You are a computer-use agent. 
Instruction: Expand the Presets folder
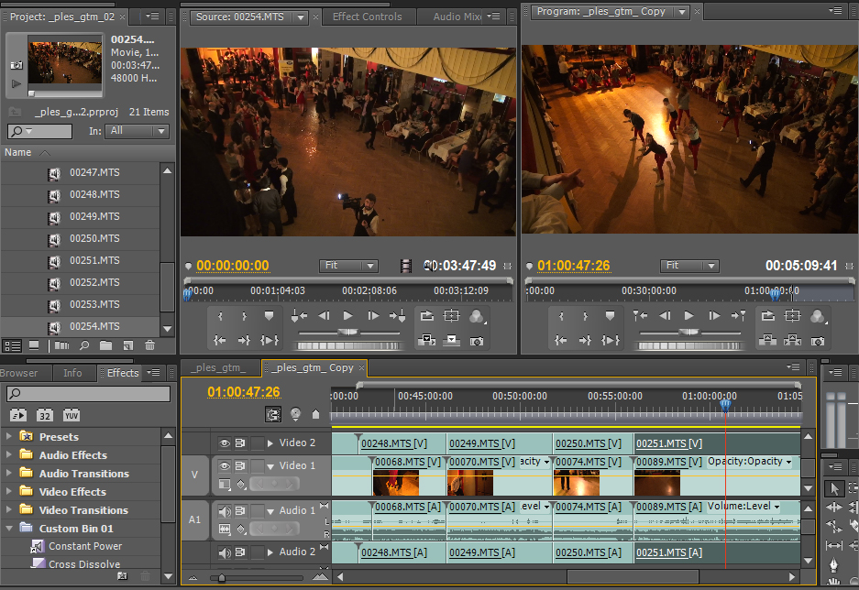click(x=9, y=436)
